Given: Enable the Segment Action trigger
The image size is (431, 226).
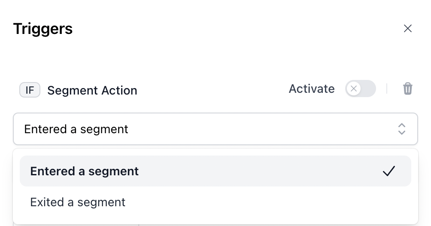Looking at the screenshot, I should [360, 89].
